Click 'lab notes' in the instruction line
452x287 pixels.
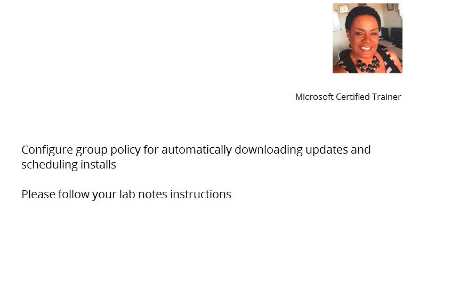(143, 195)
